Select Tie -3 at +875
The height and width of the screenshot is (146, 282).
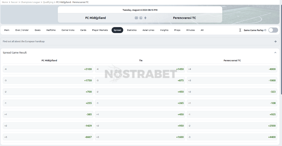coord(140,80)
